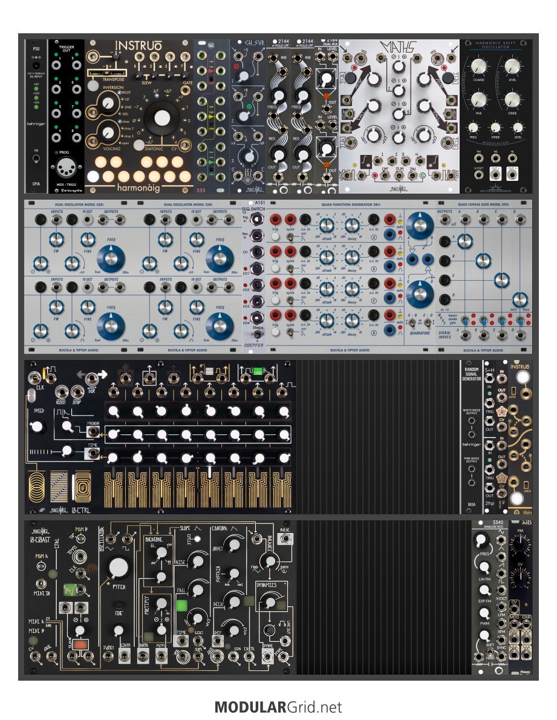Open the MODULARGrid.net link
The width and height of the screenshot is (557, 720).
278,706
